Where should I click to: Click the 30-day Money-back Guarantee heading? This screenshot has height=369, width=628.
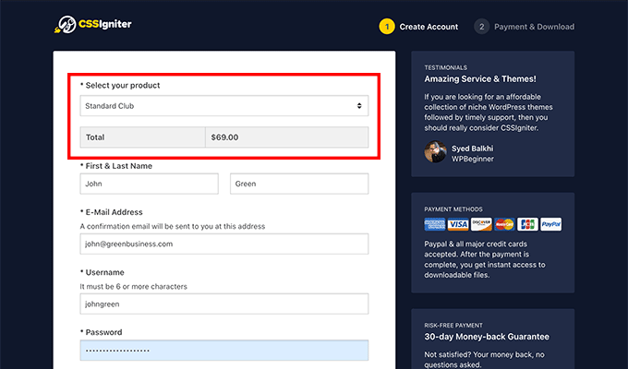click(486, 336)
